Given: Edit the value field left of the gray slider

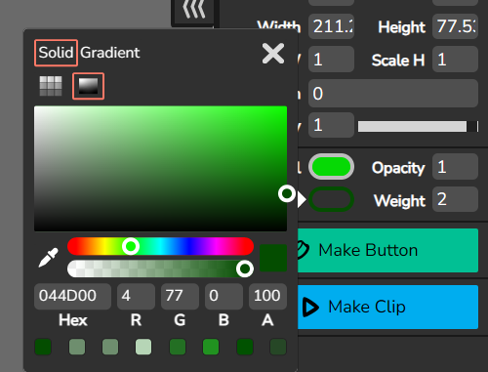Looking at the screenshot, I should click(x=331, y=125).
